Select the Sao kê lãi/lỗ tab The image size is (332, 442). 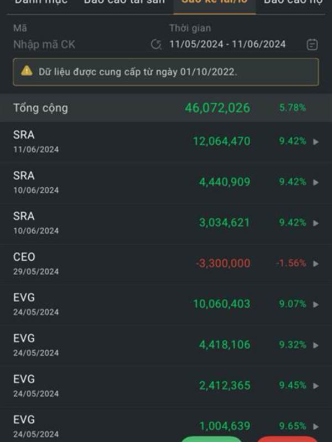coord(214,3)
